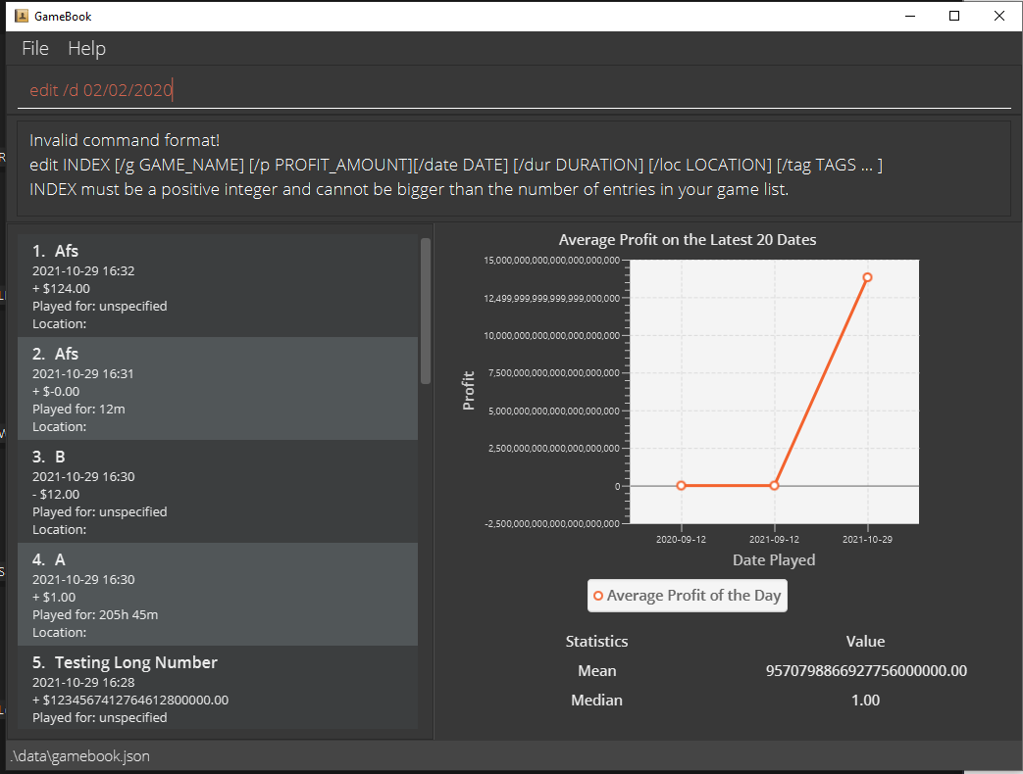Select game entry 4. A
This screenshot has width=1023, height=774.
tap(218, 595)
